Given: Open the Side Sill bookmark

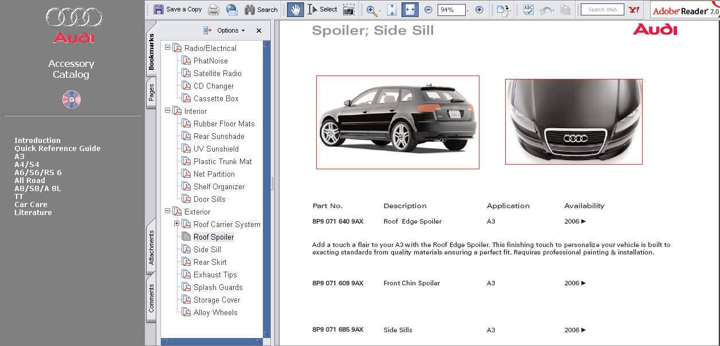Looking at the screenshot, I should click(207, 249).
